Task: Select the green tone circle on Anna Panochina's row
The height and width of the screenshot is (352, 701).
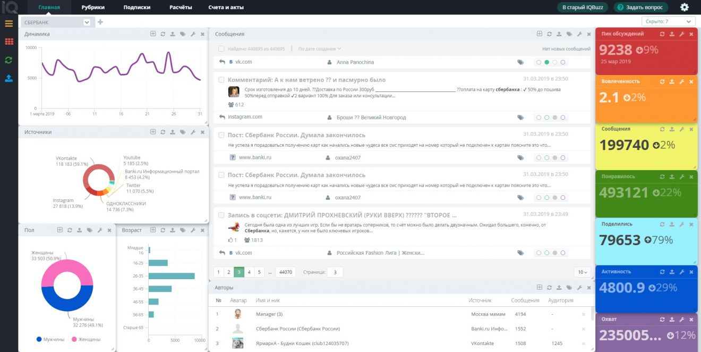Action: [547, 62]
